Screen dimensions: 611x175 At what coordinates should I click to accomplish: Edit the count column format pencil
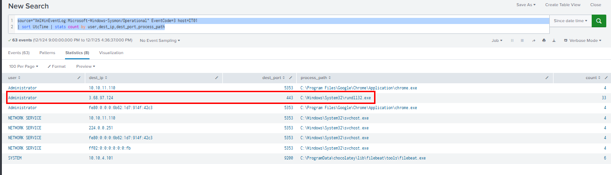pos(606,78)
